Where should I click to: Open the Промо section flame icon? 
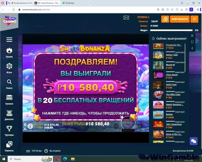coord(9,50)
